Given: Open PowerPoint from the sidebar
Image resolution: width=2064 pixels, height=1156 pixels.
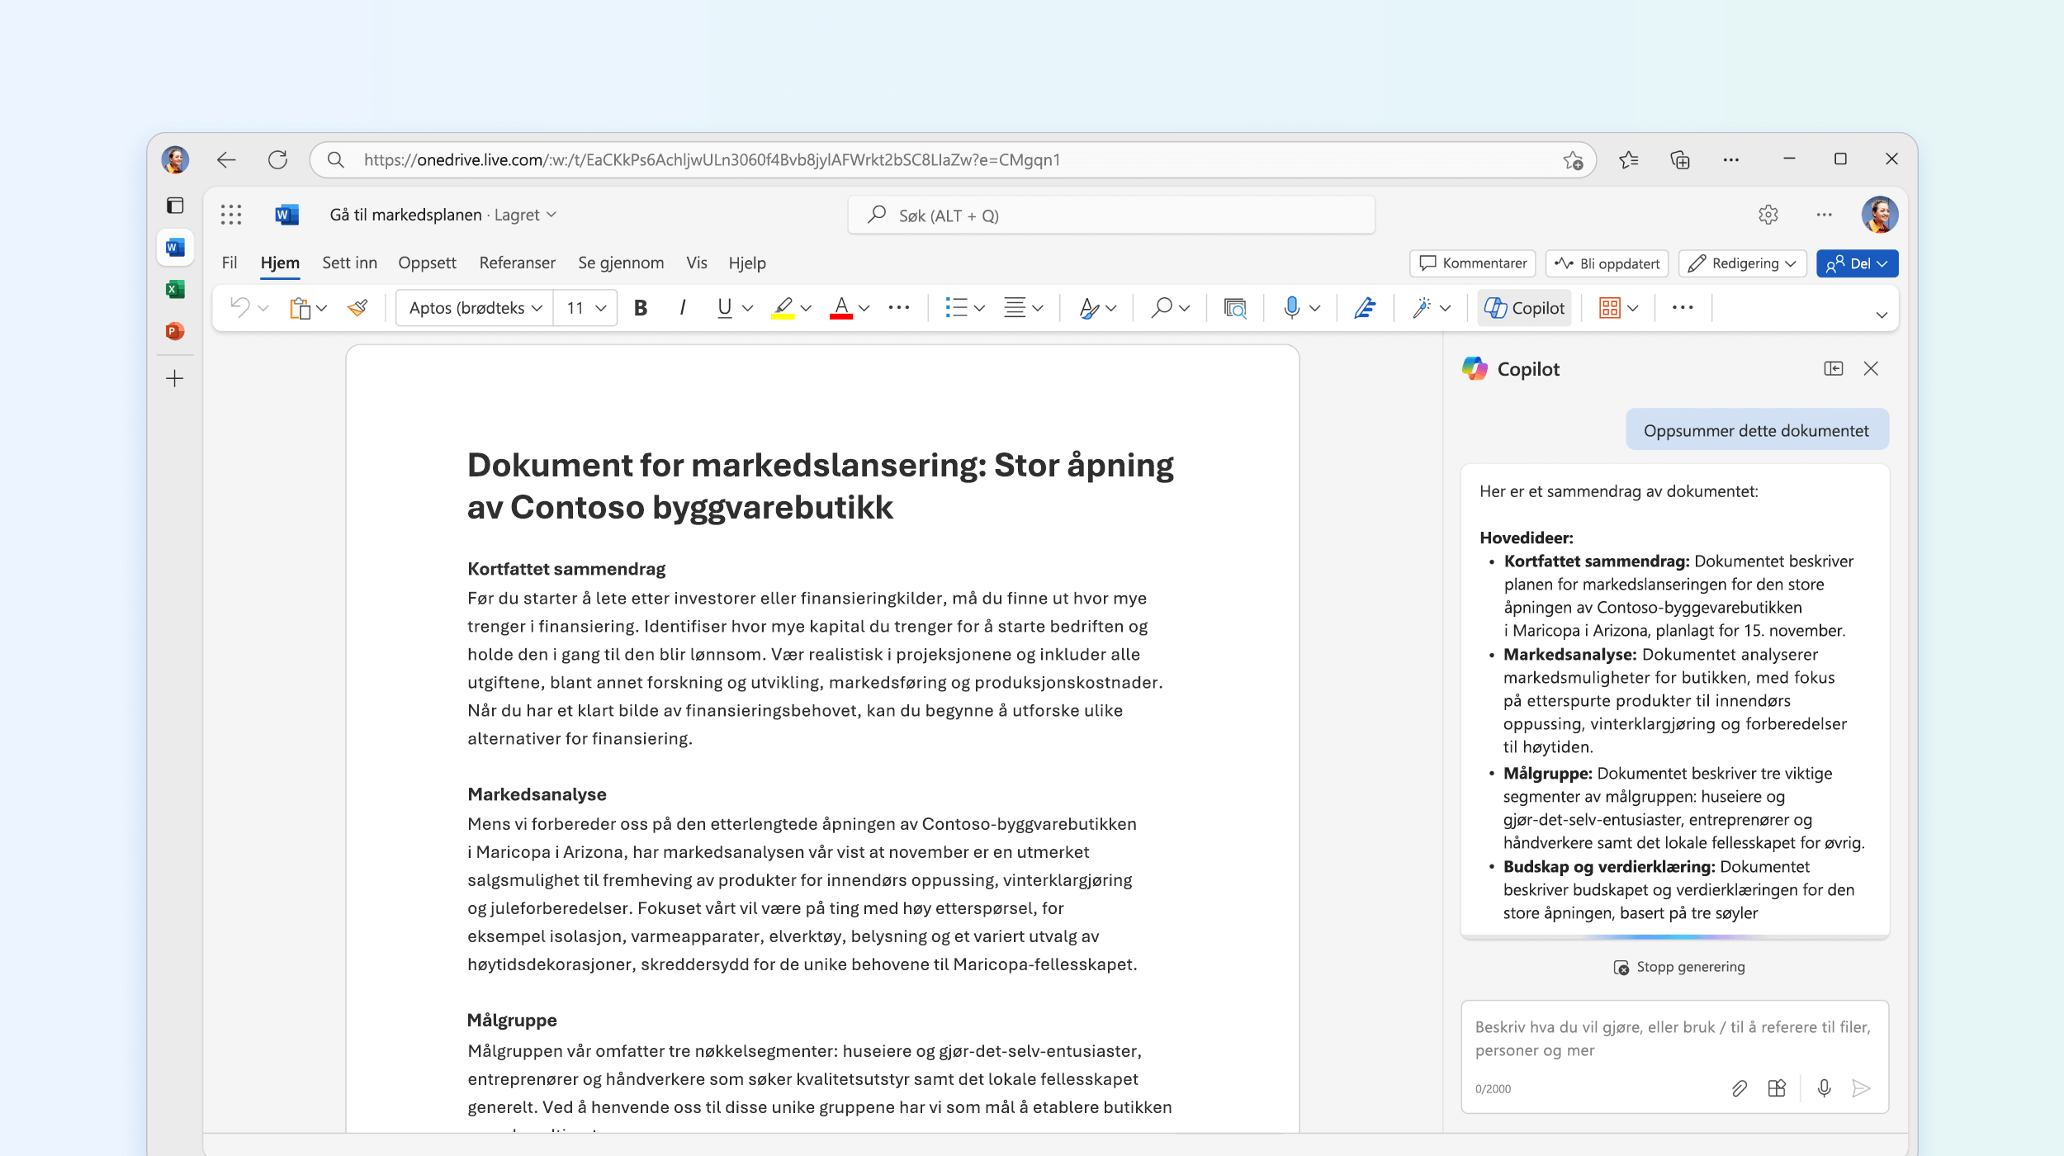Looking at the screenshot, I should (x=175, y=331).
